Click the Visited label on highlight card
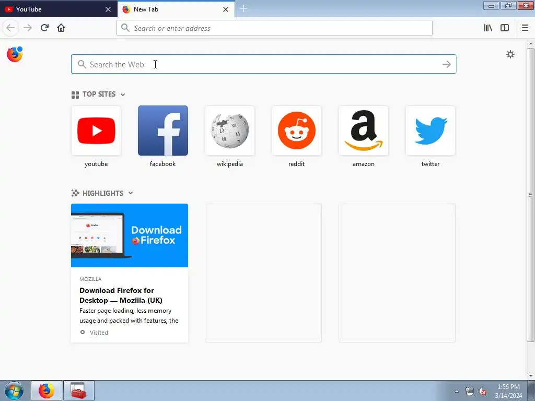This screenshot has height=401, width=535. point(99,333)
